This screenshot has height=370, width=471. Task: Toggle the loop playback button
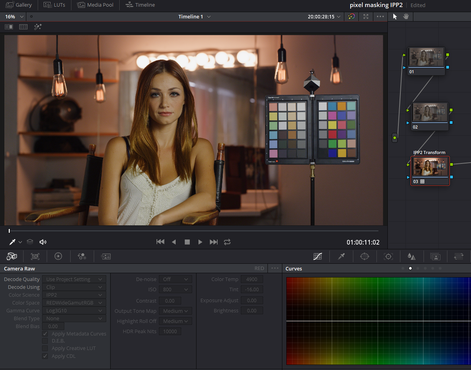click(227, 242)
